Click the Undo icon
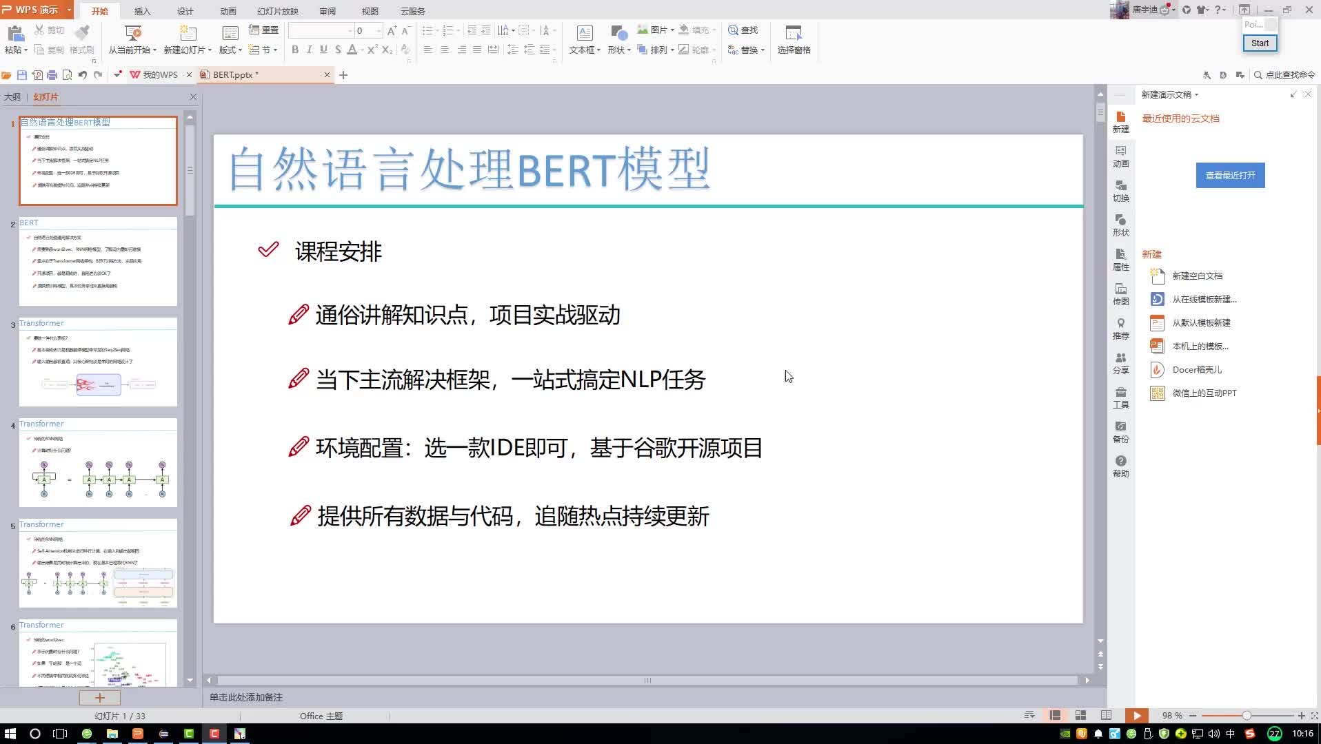Viewport: 1321px width, 744px height. click(83, 74)
